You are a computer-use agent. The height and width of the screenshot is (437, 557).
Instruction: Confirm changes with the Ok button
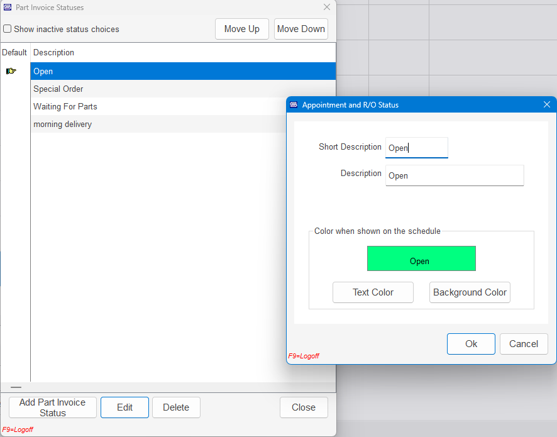click(471, 344)
